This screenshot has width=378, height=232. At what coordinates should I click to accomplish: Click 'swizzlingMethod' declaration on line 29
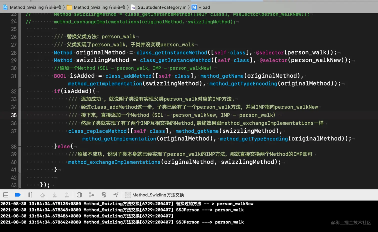[x=103, y=60]
